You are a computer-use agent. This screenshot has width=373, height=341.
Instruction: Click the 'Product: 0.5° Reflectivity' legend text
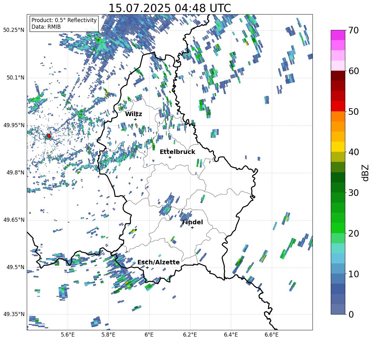tap(64, 20)
